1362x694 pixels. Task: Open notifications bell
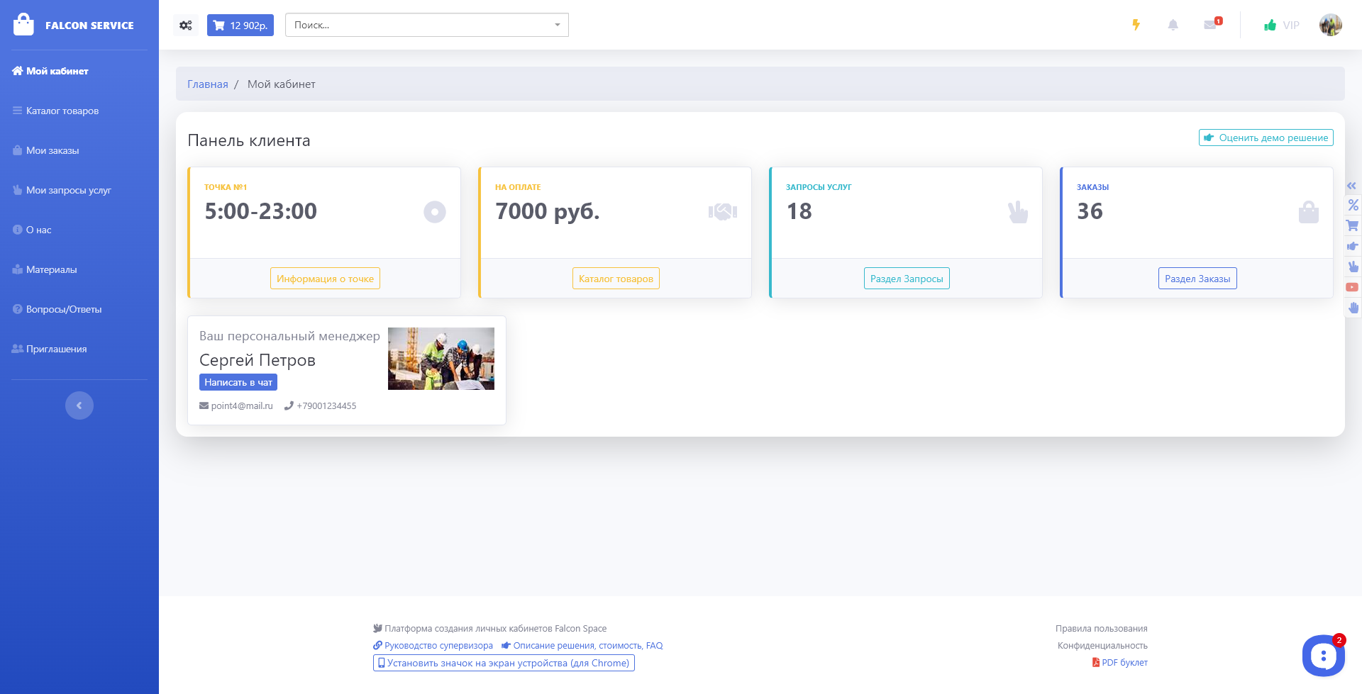pos(1173,26)
